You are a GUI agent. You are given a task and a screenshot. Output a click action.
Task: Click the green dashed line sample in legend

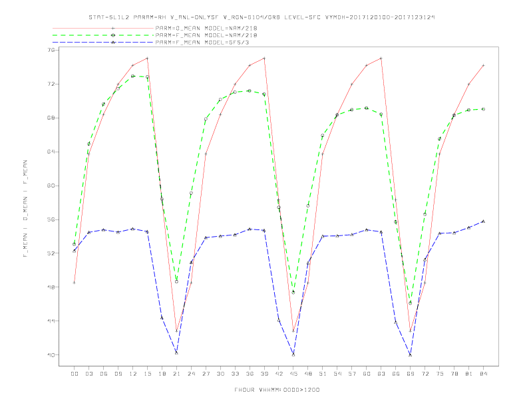103,35
